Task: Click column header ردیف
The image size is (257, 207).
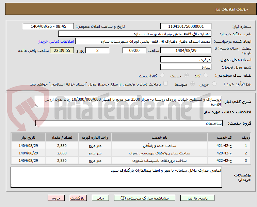Action: [246, 137]
